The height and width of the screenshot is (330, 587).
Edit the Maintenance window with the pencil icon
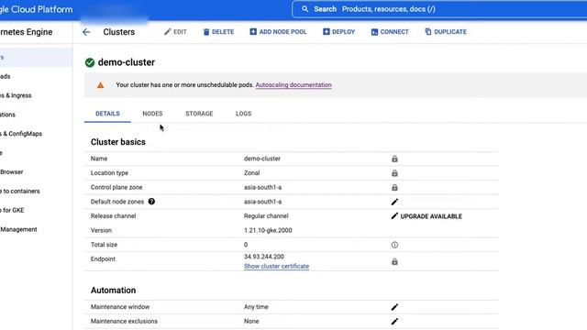point(394,307)
